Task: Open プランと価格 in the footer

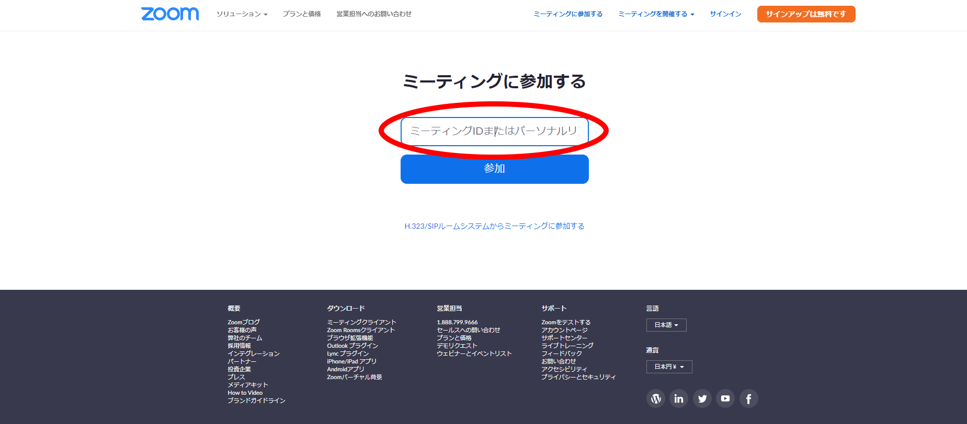Action: click(x=454, y=338)
